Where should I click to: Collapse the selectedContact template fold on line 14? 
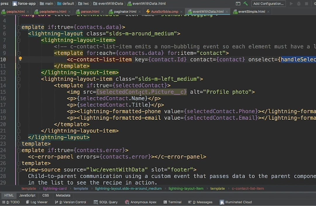(x=18, y=86)
